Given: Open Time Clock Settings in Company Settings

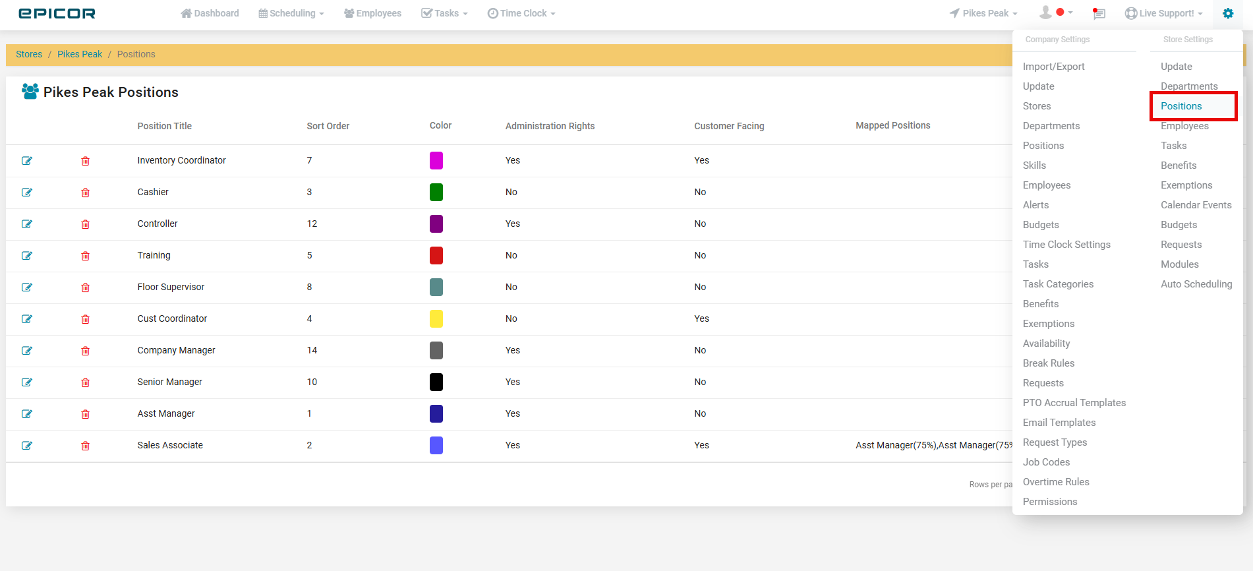Looking at the screenshot, I should [x=1066, y=245].
